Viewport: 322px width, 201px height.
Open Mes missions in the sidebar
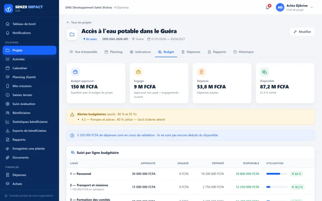pyautogui.click(x=29, y=86)
